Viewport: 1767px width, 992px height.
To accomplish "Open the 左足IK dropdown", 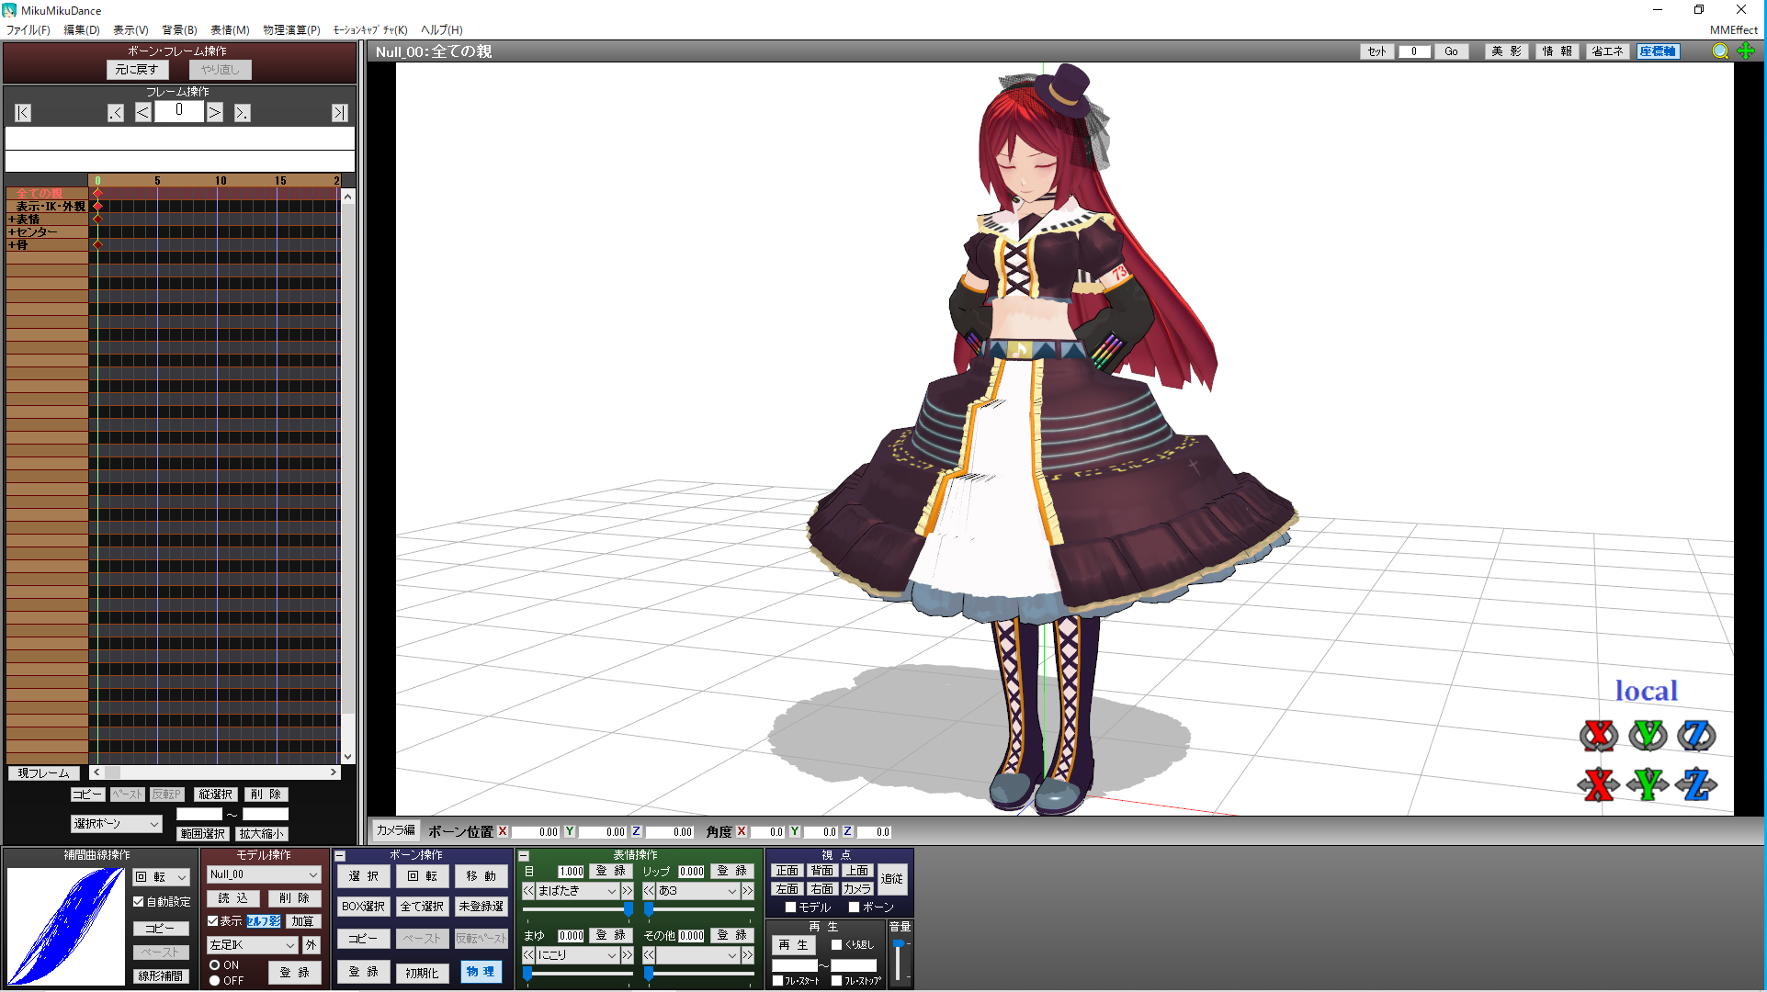I will [253, 945].
